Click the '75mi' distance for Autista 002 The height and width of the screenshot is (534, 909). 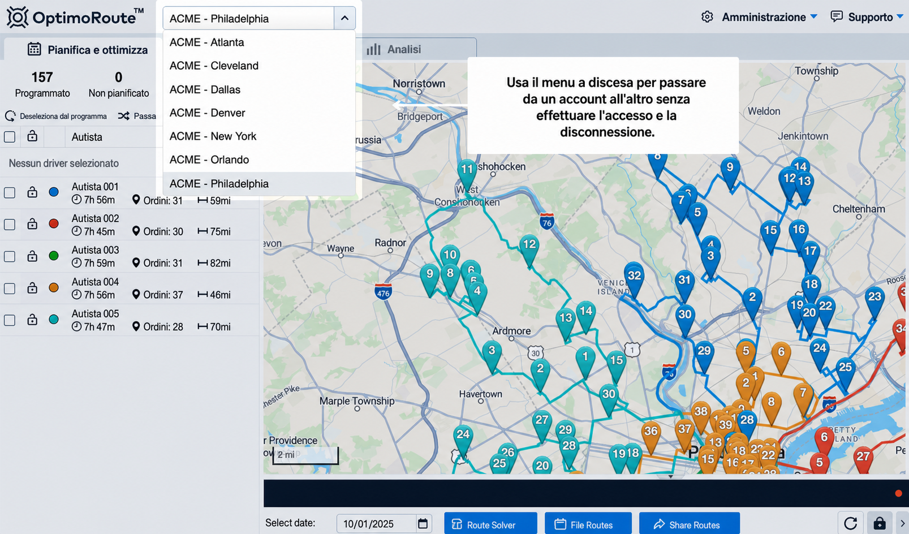pyautogui.click(x=214, y=231)
